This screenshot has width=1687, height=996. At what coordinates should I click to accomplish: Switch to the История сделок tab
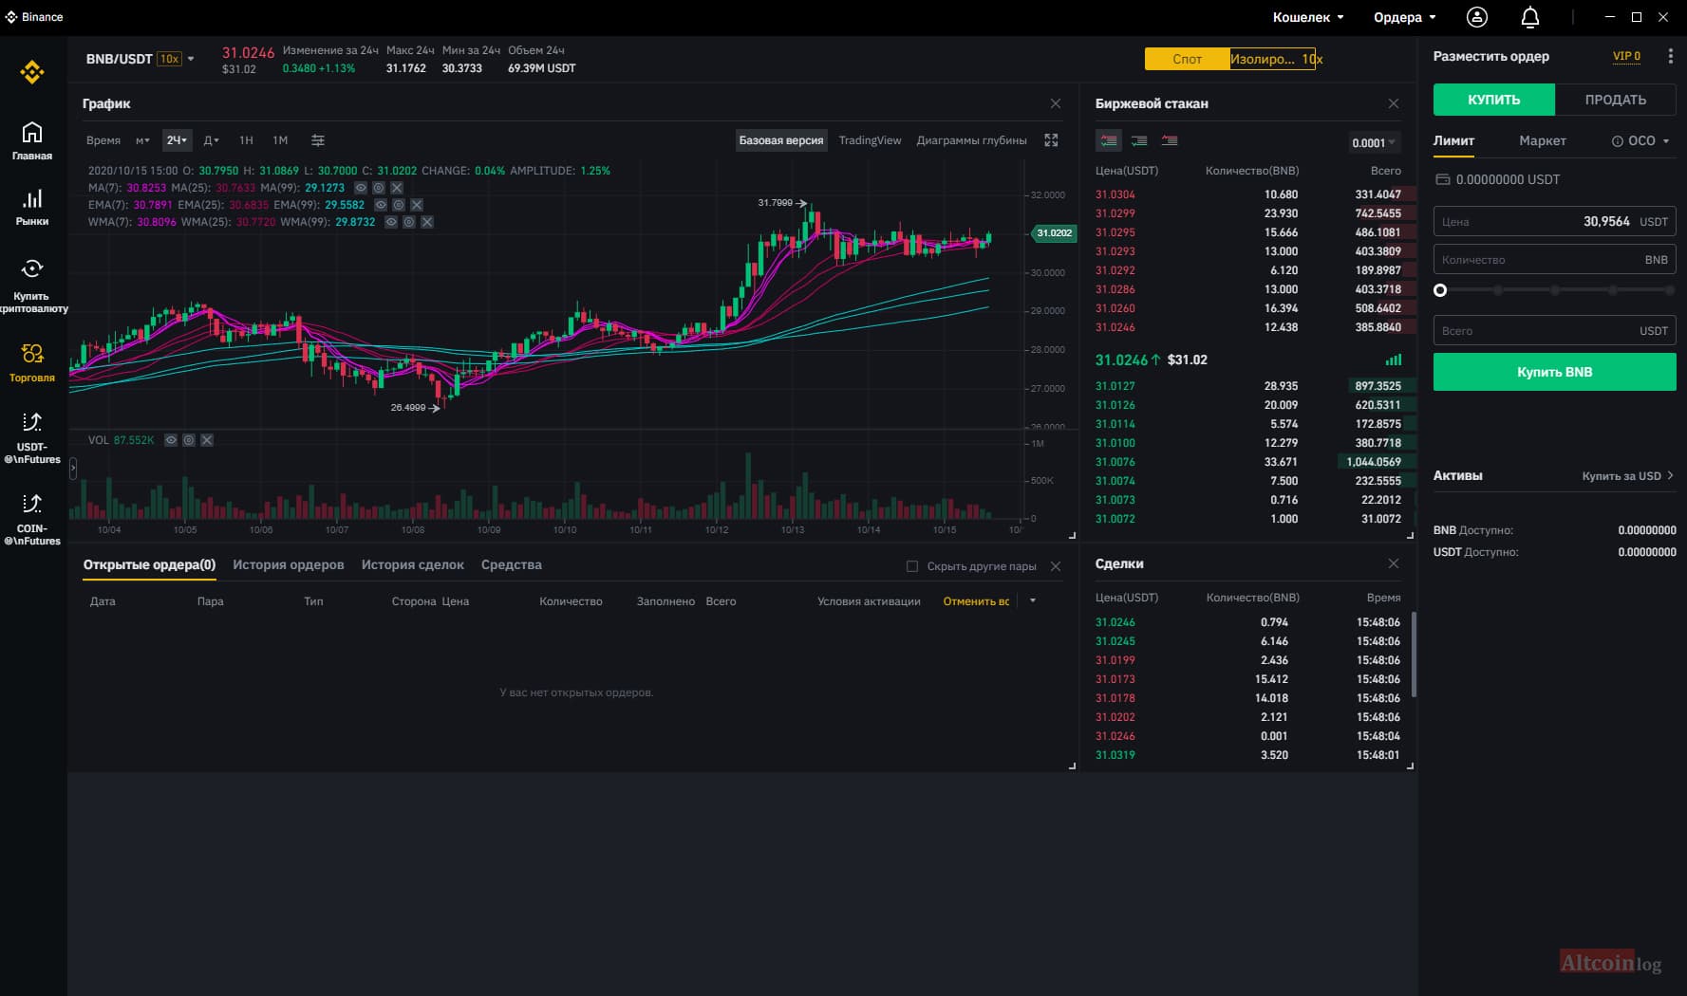(413, 564)
